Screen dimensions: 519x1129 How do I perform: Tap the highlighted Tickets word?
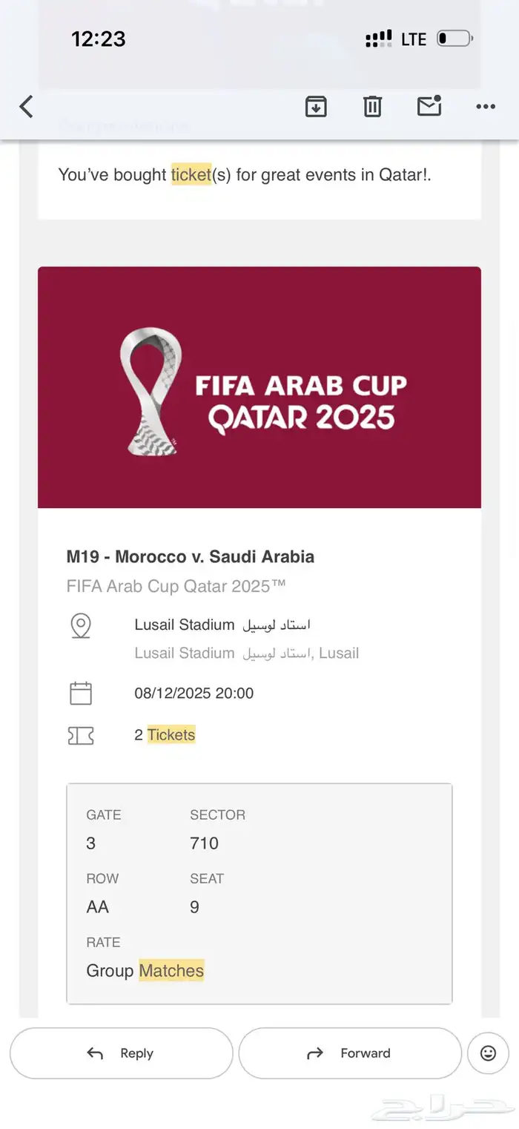(171, 735)
